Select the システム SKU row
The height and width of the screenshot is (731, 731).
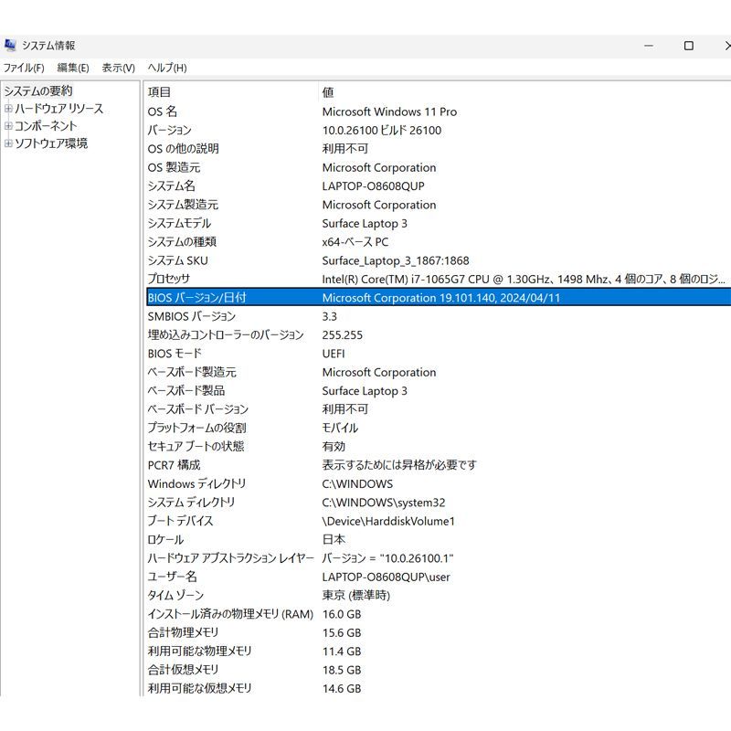pyautogui.click(x=439, y=260)
